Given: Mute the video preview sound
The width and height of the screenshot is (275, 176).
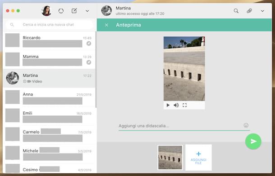Looking at the screenshot, I should point(176,105).
